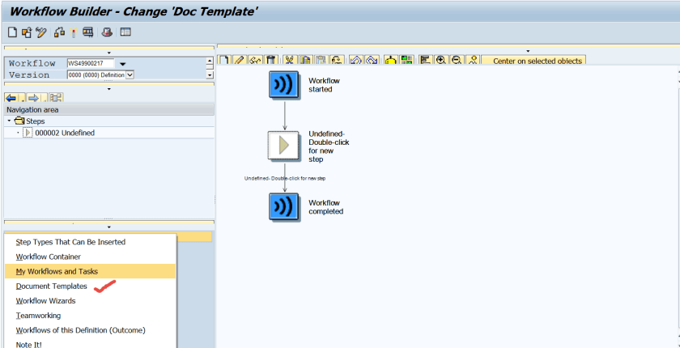Click the Zoom in magnifier icon
The height and width of the screenshot is (348, 680).
(441, 60)
